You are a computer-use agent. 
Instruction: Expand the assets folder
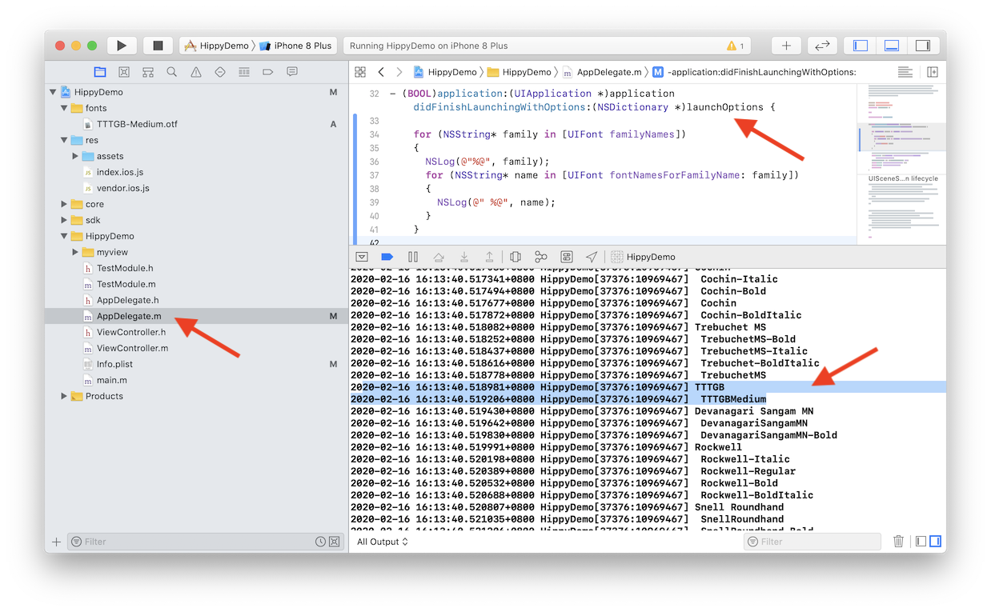pos(75,156)
